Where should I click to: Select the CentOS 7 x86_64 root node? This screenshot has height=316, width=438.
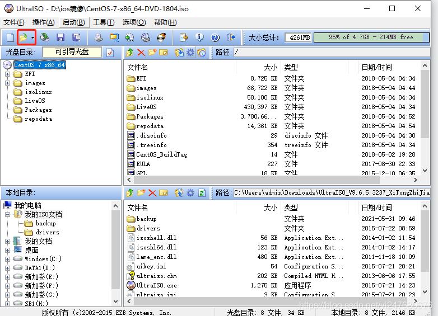39,65
